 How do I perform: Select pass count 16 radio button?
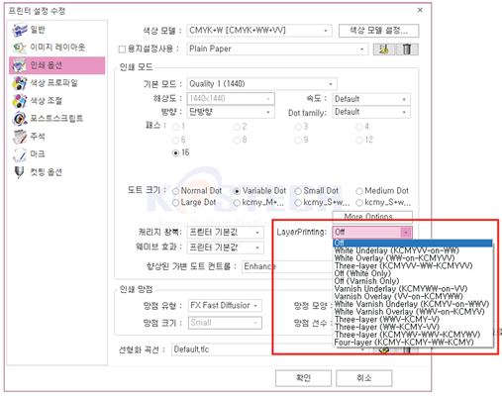(175, 153)
